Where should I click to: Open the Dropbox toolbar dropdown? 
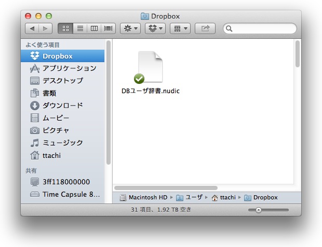pyautogui.click(x=155, y=28)
